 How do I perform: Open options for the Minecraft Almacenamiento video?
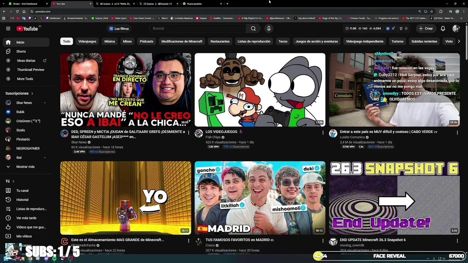189,241
